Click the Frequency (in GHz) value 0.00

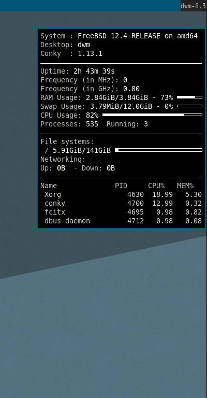click(131, 89)
